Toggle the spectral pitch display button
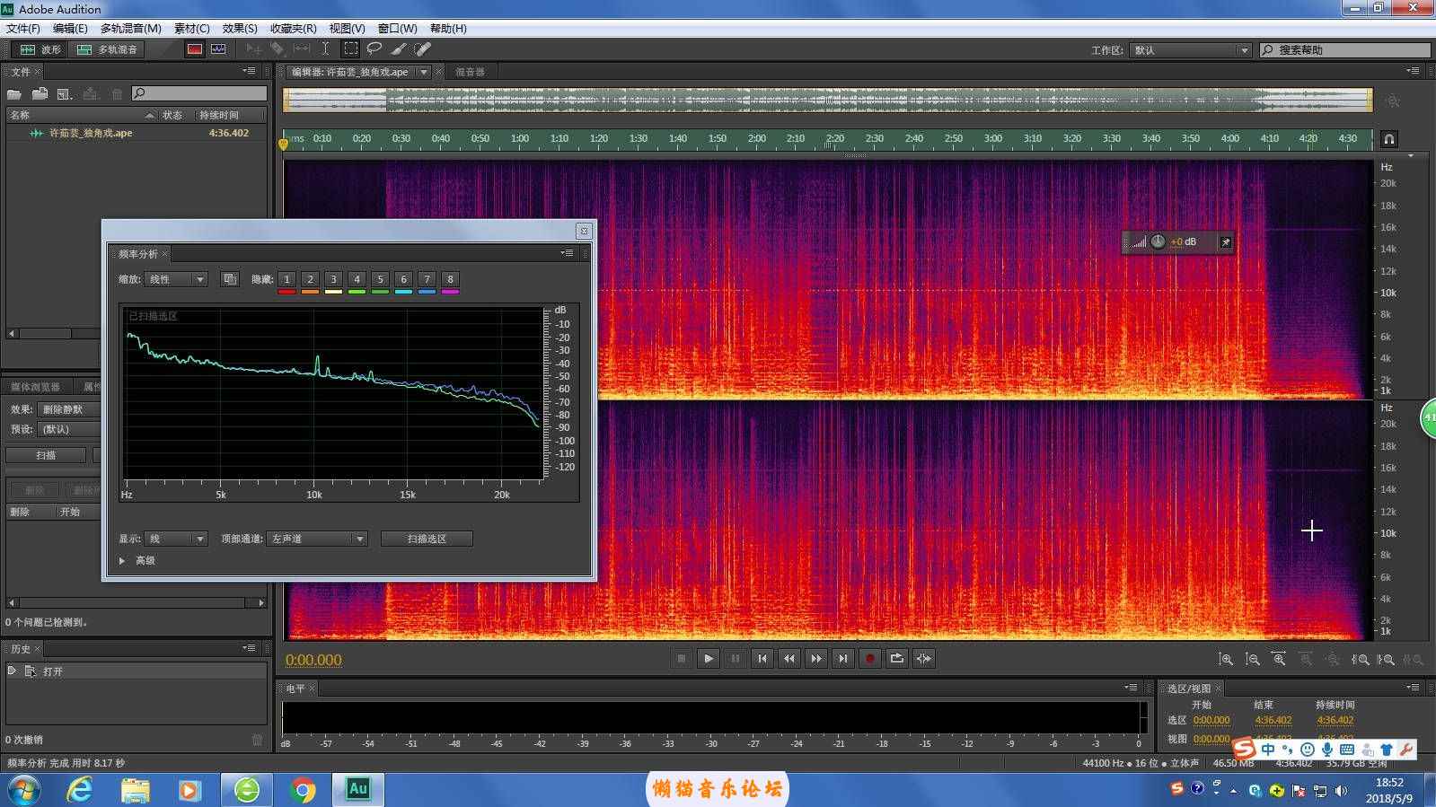Image resolution: width=1436 pixels, height=807 pixels. click(218, 49)
